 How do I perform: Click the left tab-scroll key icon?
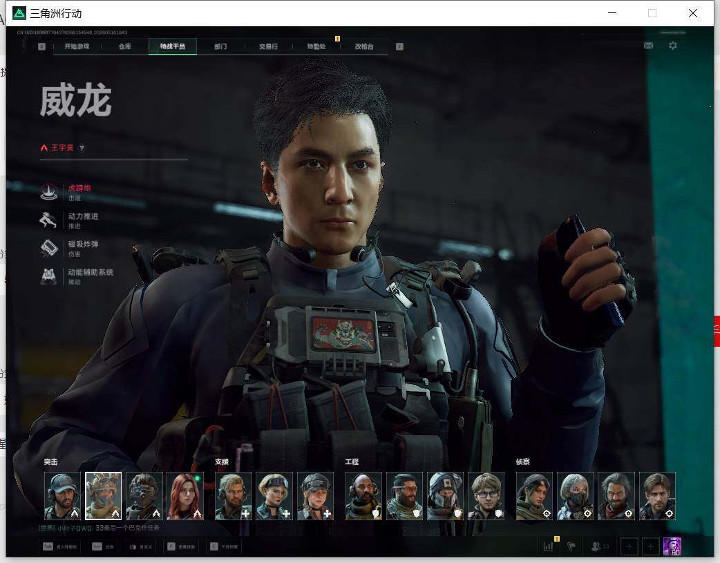(41, 46)
